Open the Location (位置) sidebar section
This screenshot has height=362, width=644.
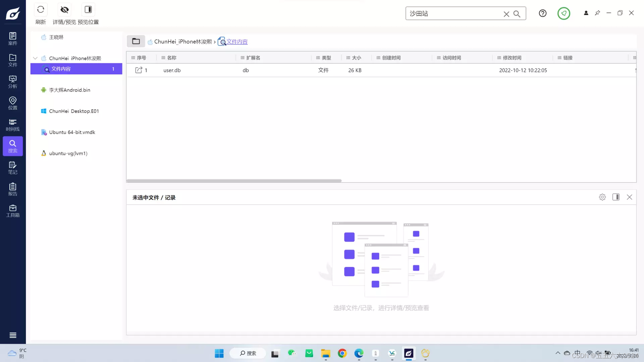(x=13, y=103)
